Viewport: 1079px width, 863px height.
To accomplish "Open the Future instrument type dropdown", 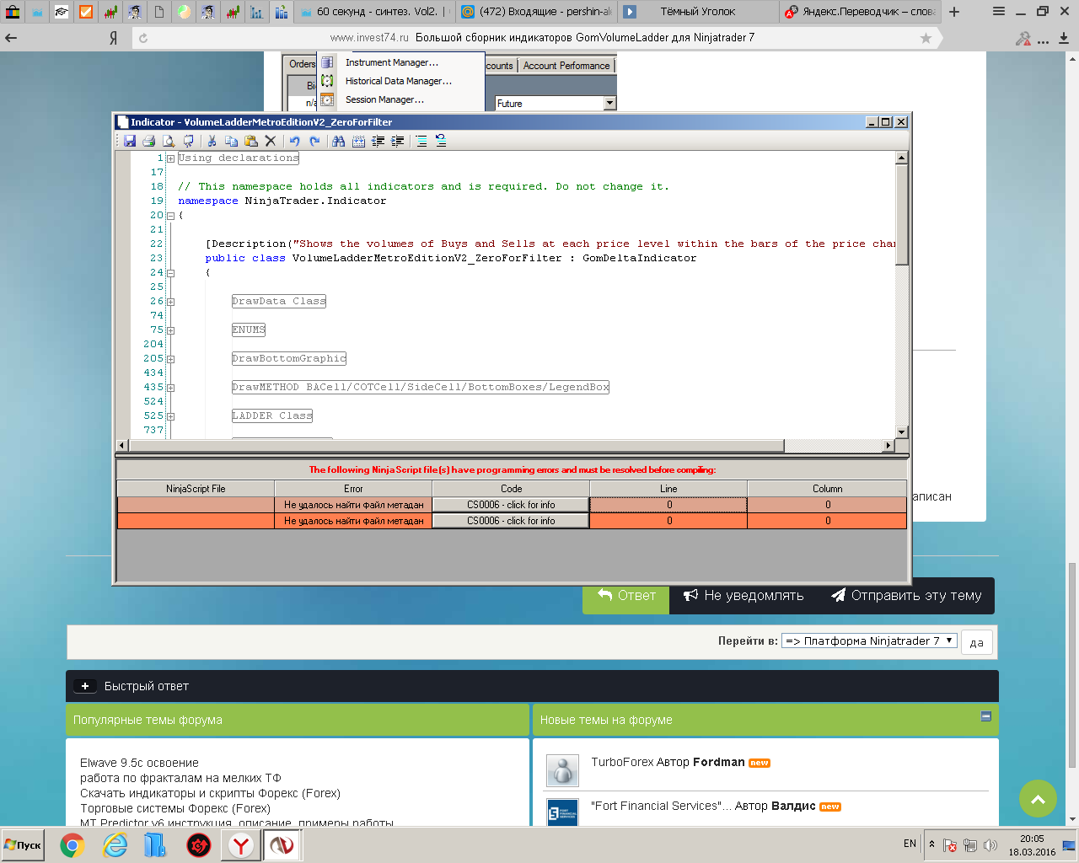I will click(610, 103).
